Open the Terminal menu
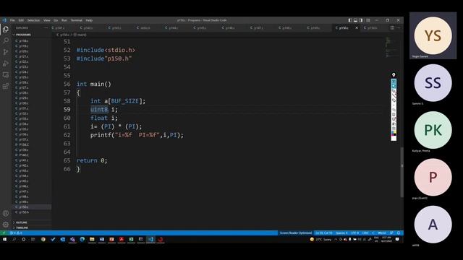 [77, 20]
